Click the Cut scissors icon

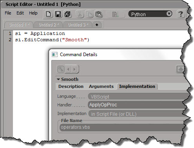click(80, 14)
